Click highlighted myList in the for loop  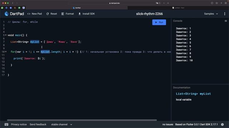pyautogui.click(x=45, y=52)
